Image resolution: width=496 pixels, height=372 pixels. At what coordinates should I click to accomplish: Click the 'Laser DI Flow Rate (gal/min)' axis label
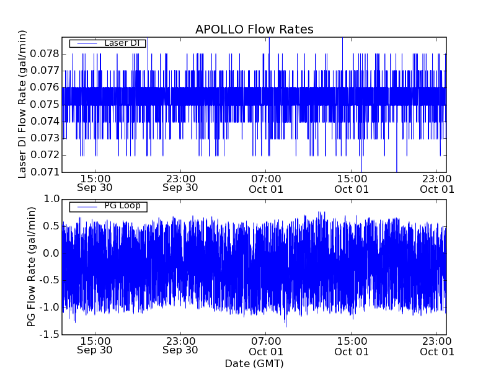(22, 104)
